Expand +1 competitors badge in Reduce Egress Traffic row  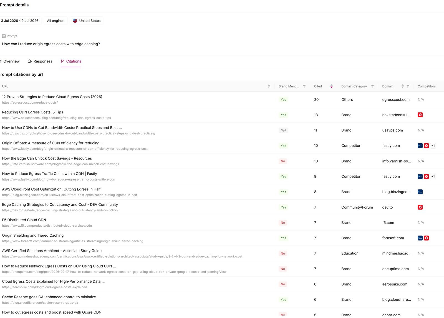tap(433, 177)
